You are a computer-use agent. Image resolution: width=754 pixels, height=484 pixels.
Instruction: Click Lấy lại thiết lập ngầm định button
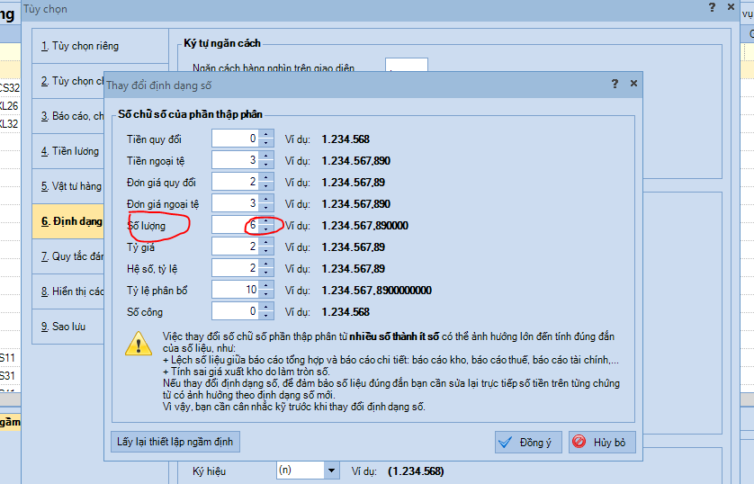[x=175, y=442]
